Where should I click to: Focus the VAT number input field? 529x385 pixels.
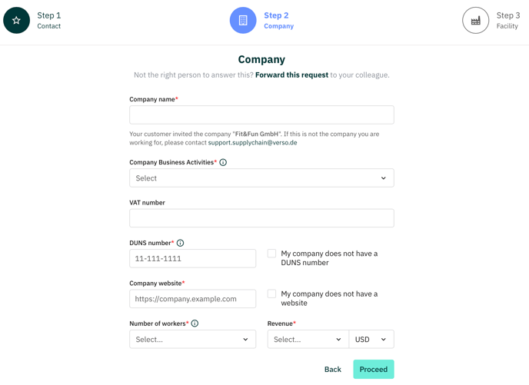pyautogui.click(x=261, y=217)
